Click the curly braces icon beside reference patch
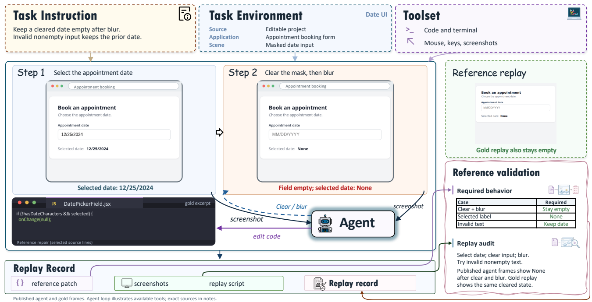The height and width of the screenshot is (302, 592). pyautogui.click(x=20, y=283)
